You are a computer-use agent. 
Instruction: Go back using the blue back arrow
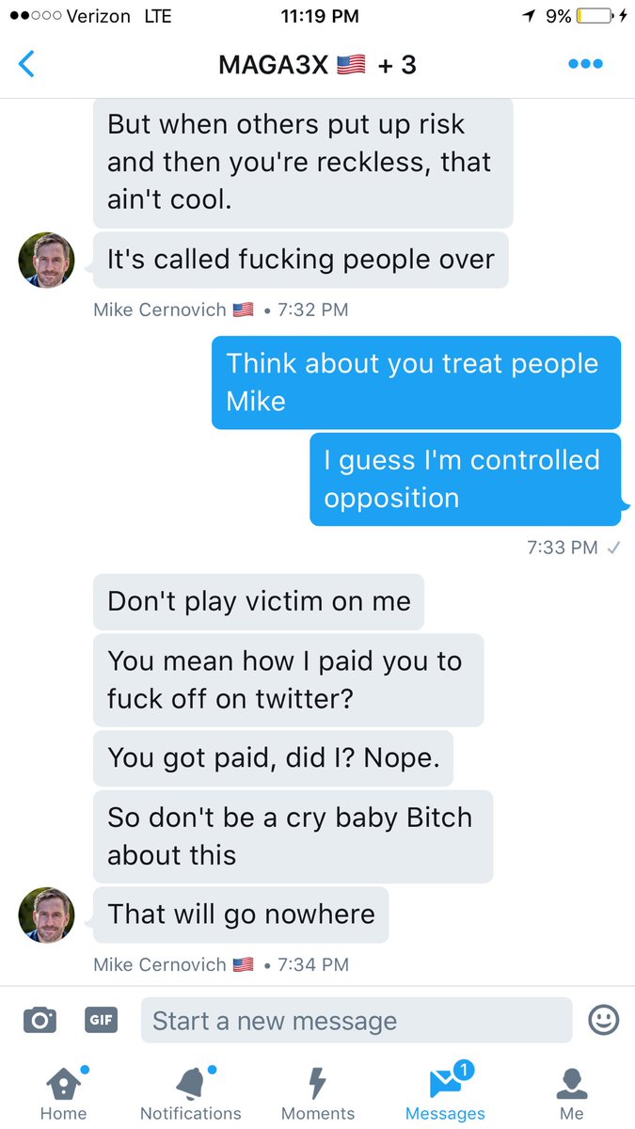(26, 64)
